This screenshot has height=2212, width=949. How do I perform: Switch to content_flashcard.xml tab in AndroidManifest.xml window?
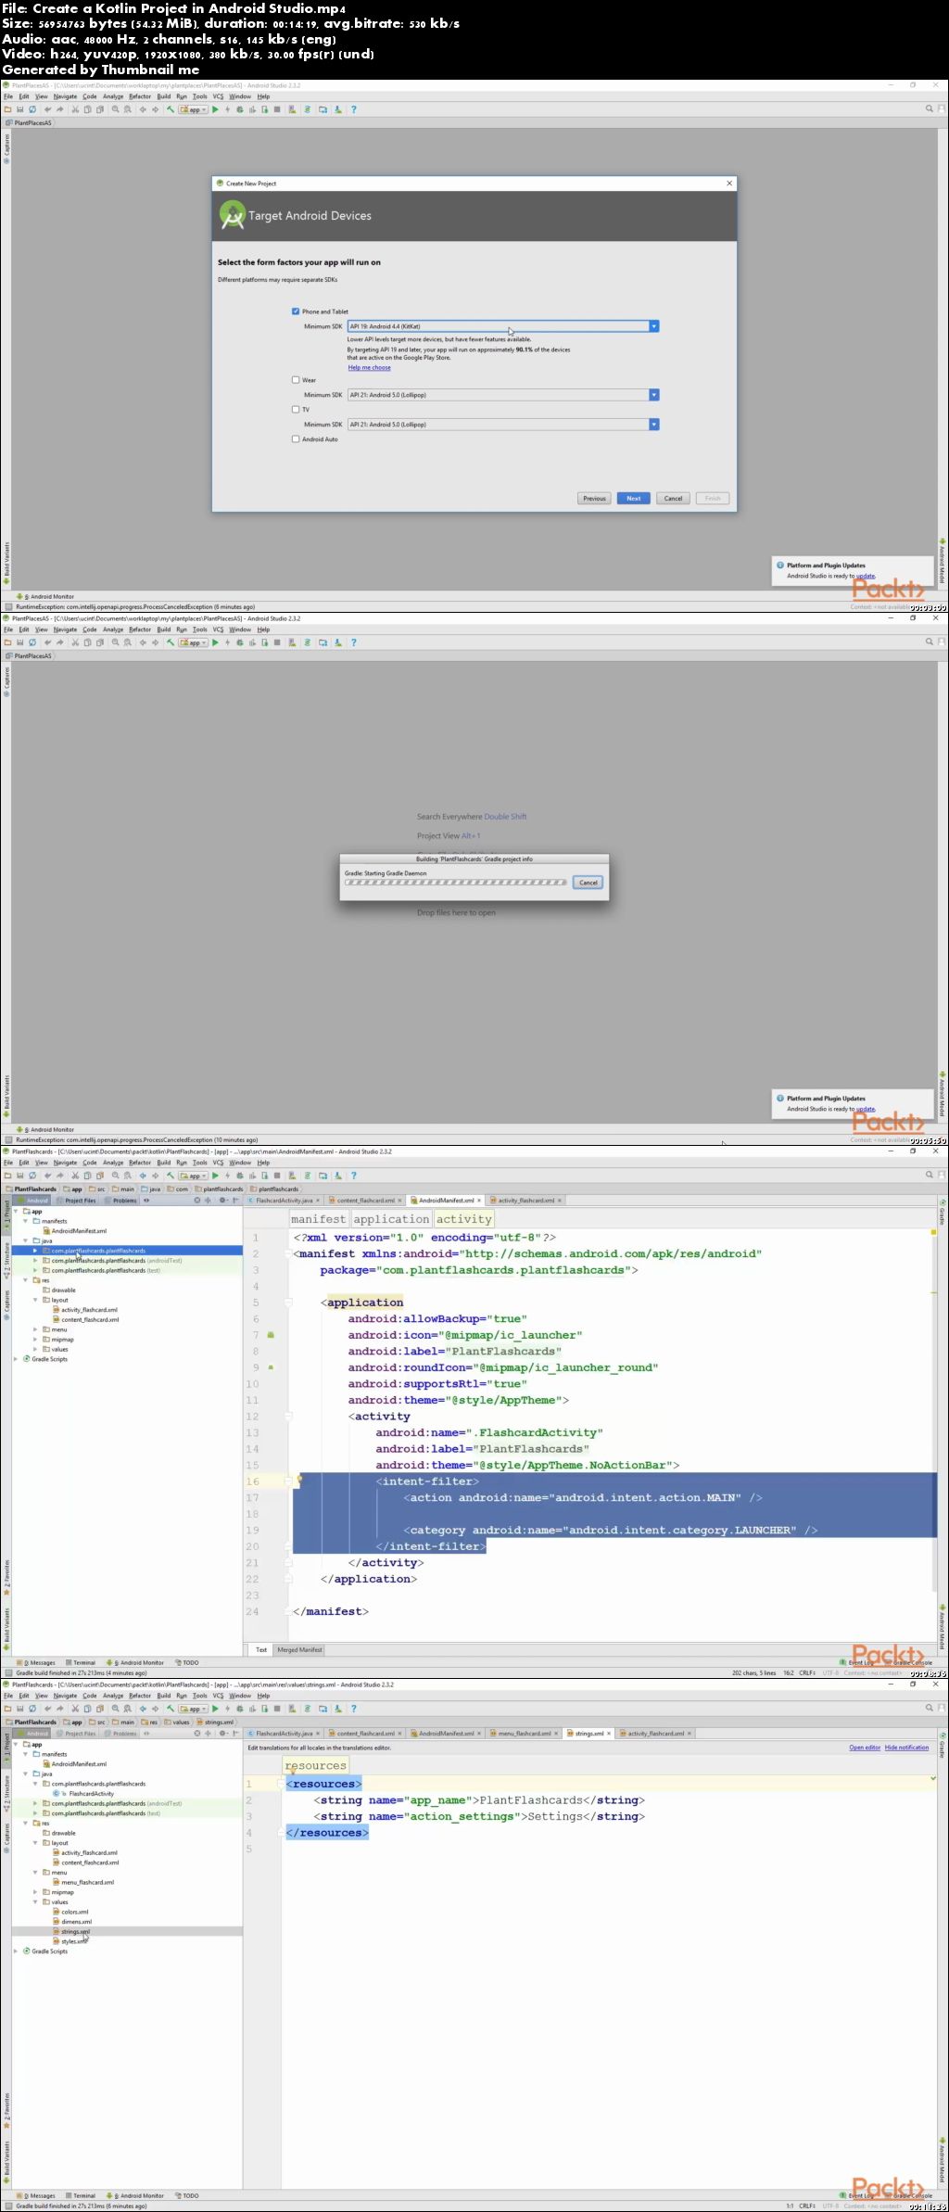point(365,1201)
